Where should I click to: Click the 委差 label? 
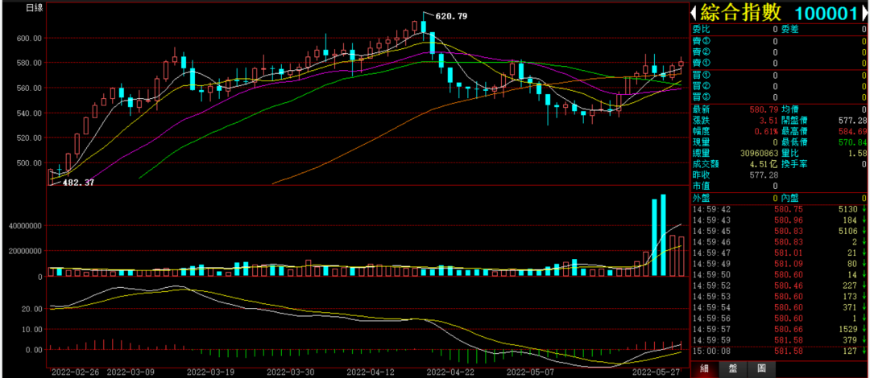[789, 30]
